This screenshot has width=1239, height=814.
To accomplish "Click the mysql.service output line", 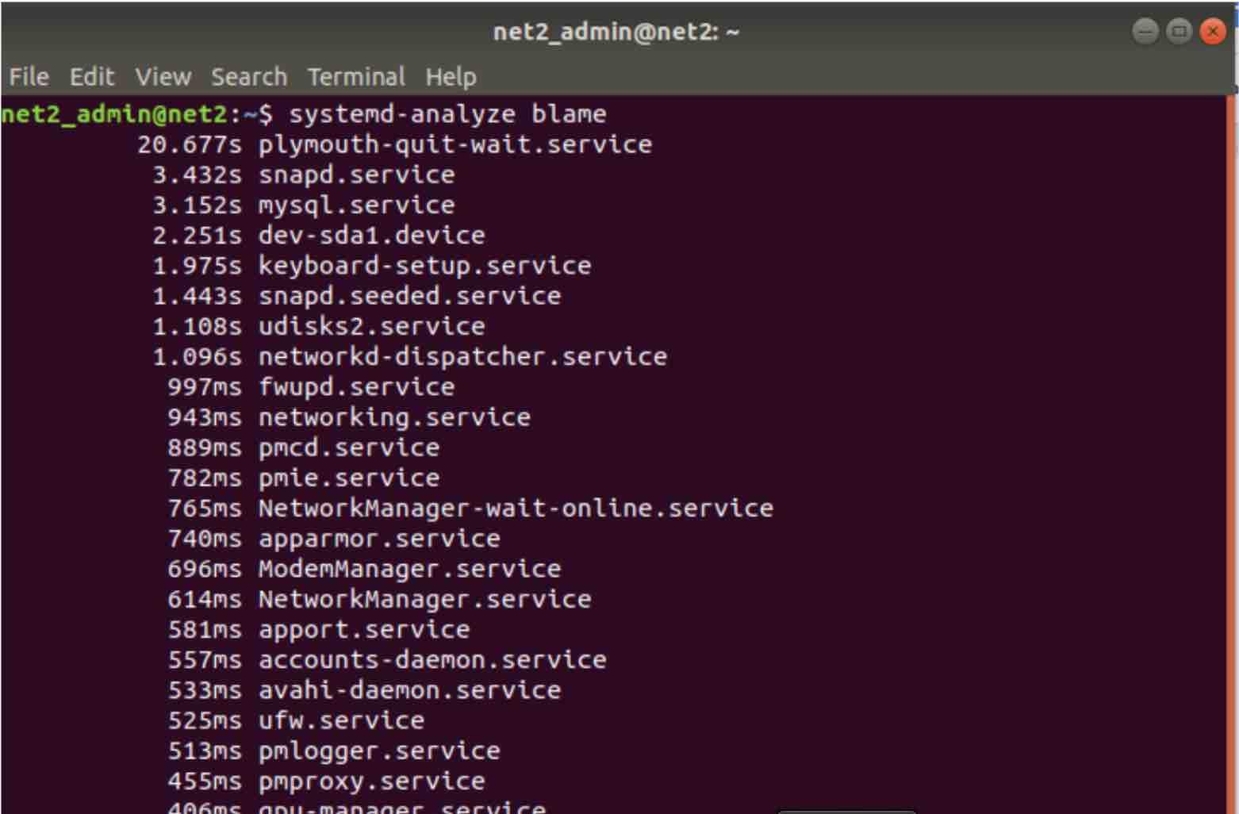I will (x=304, y=205).
